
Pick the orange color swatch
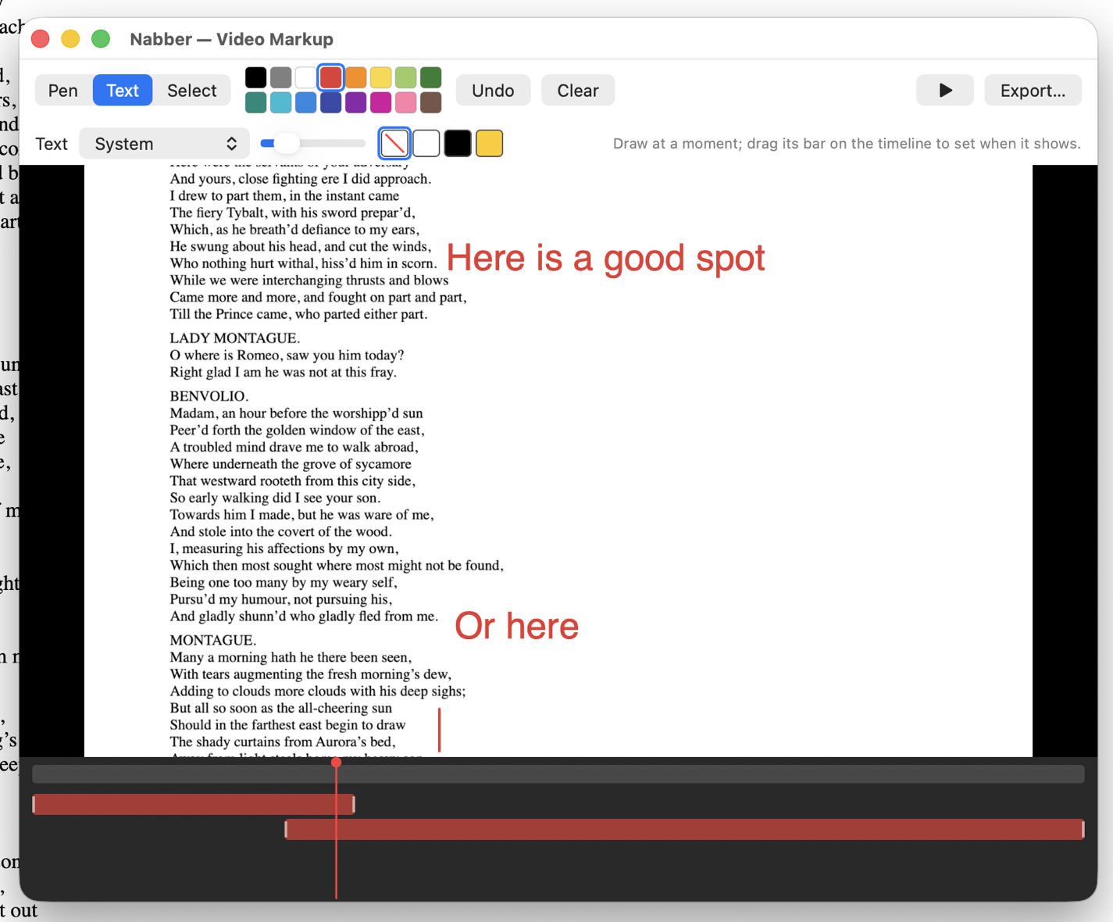[x=355, y=77]
